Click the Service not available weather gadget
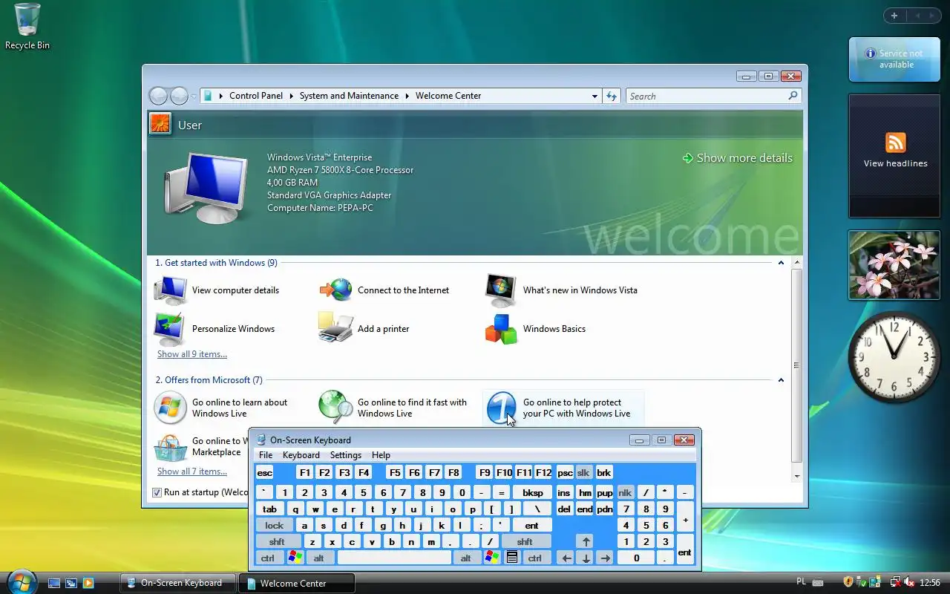Screen dimensions: 950x594 pos(894,59)
